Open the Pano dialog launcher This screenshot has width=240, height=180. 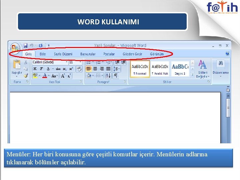(x=27, y=82)
